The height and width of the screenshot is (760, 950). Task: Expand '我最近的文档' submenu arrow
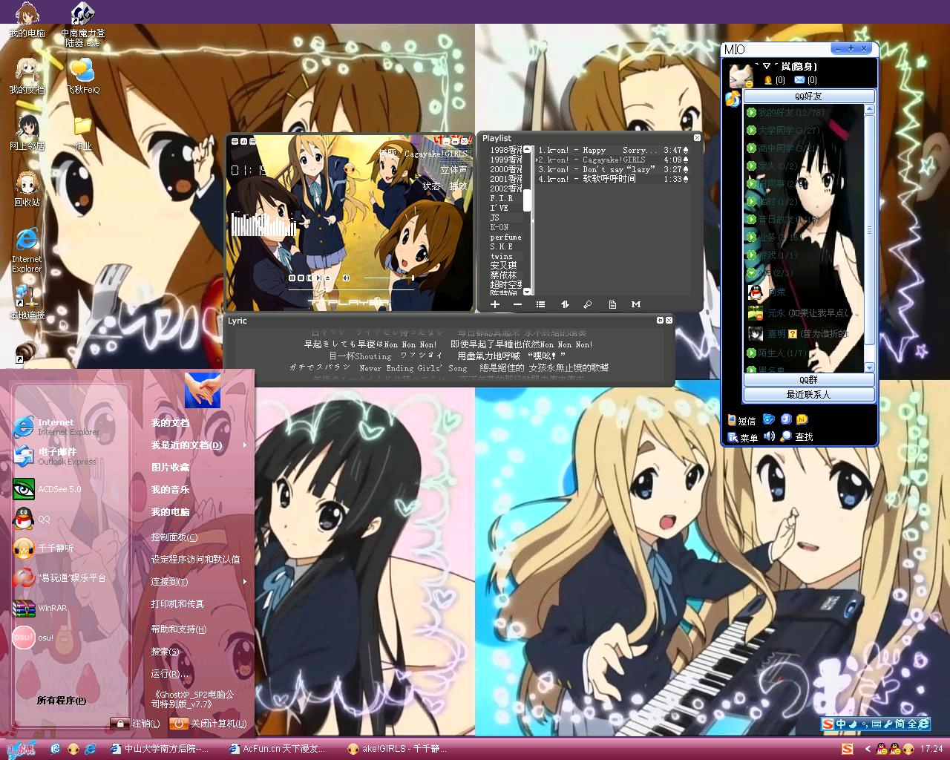244,445
